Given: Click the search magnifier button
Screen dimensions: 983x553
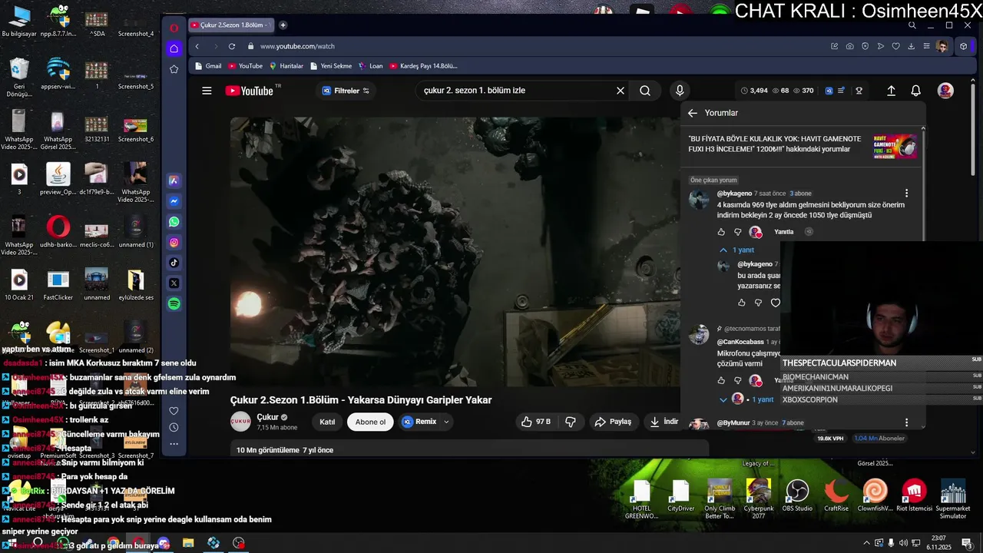Looking at the screenshot, I should tap(645, 91).
